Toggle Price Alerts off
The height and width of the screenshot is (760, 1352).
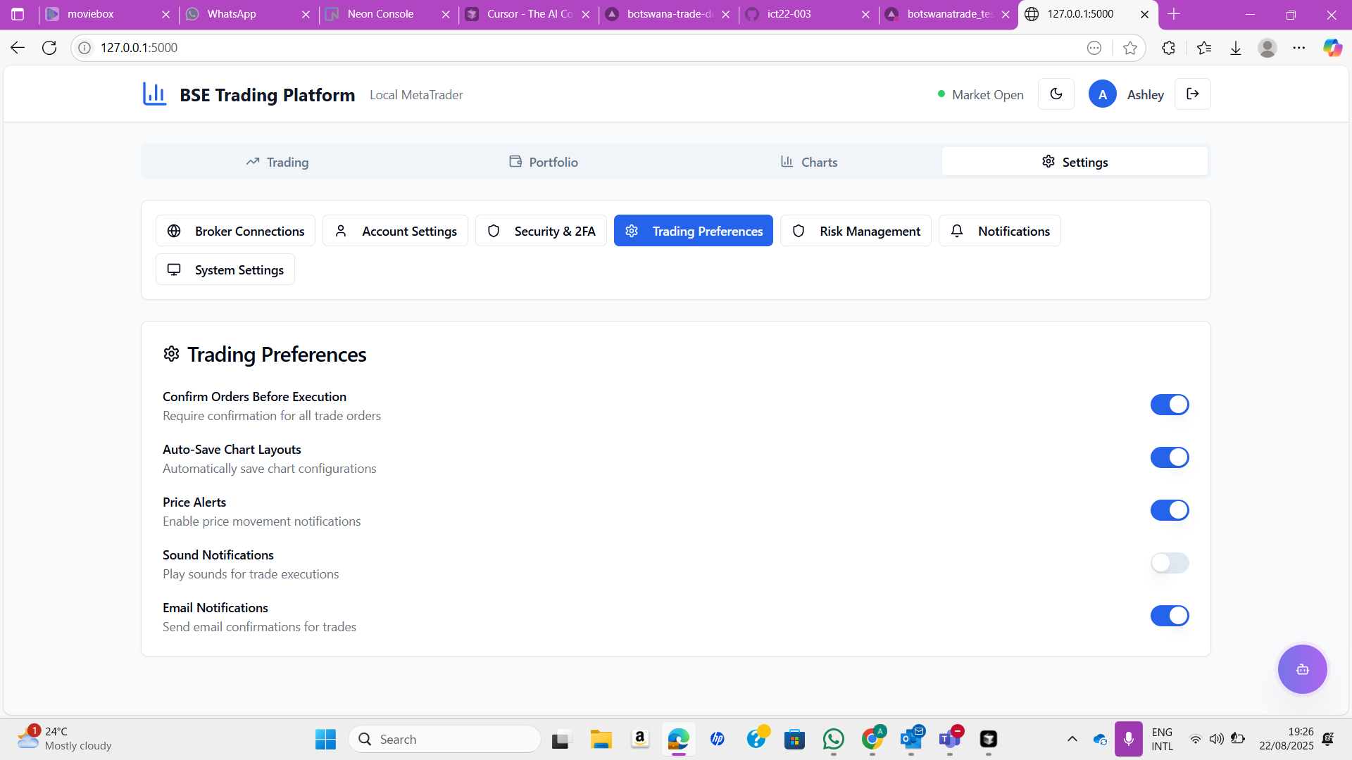pyautogui.click(x=1169, y=510)
